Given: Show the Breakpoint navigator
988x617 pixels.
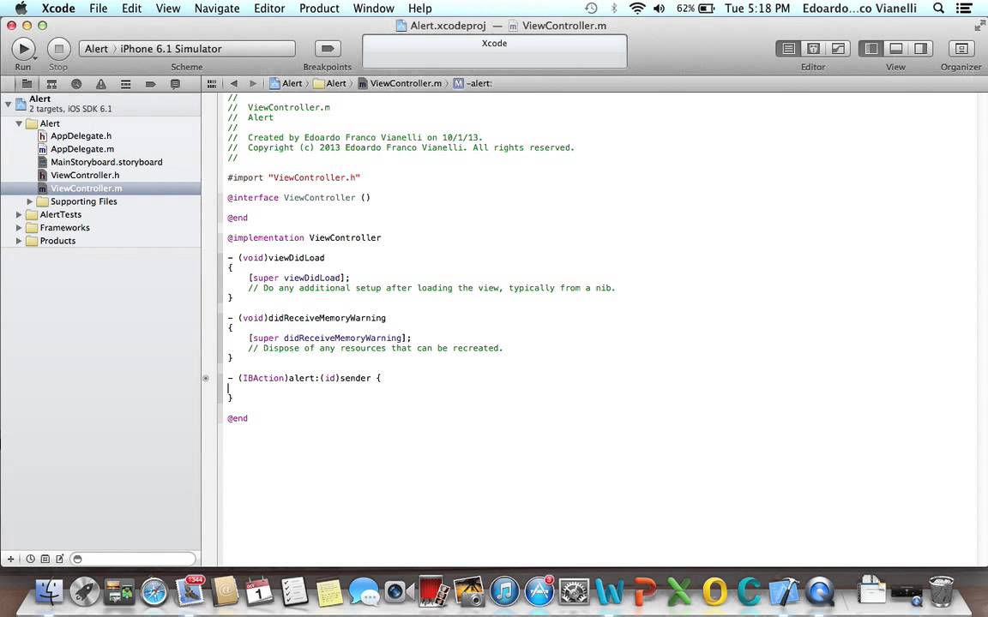Looking at the screenshot, I should pyautogui.click(x=151, y=84).
